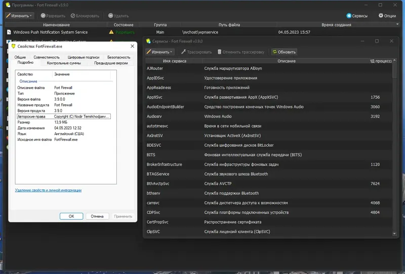Sort programs by Время создания column
This screenshot has height=274, width=405.
tap(336, 25)
